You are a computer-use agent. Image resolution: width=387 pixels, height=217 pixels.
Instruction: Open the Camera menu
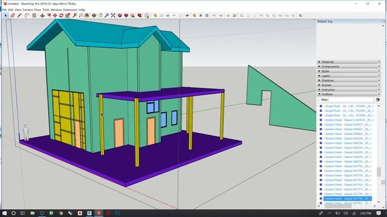pos(28,10)
